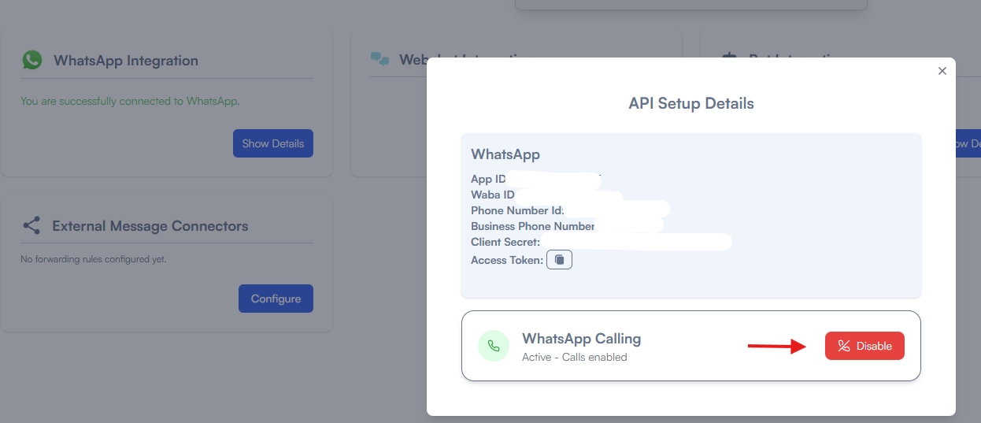Click the green phone icon for WhatsApp Calling
This screenshot has width=981, height=423.
[x=494, y=346]
